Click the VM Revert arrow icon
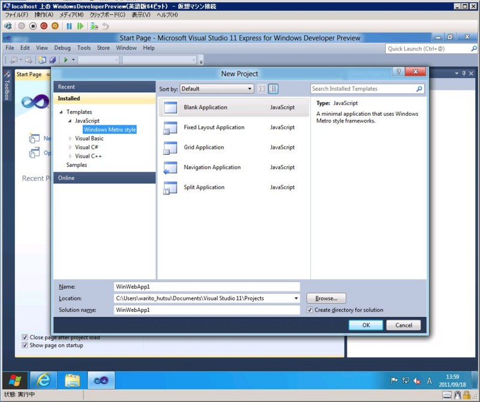 point(106,26)
